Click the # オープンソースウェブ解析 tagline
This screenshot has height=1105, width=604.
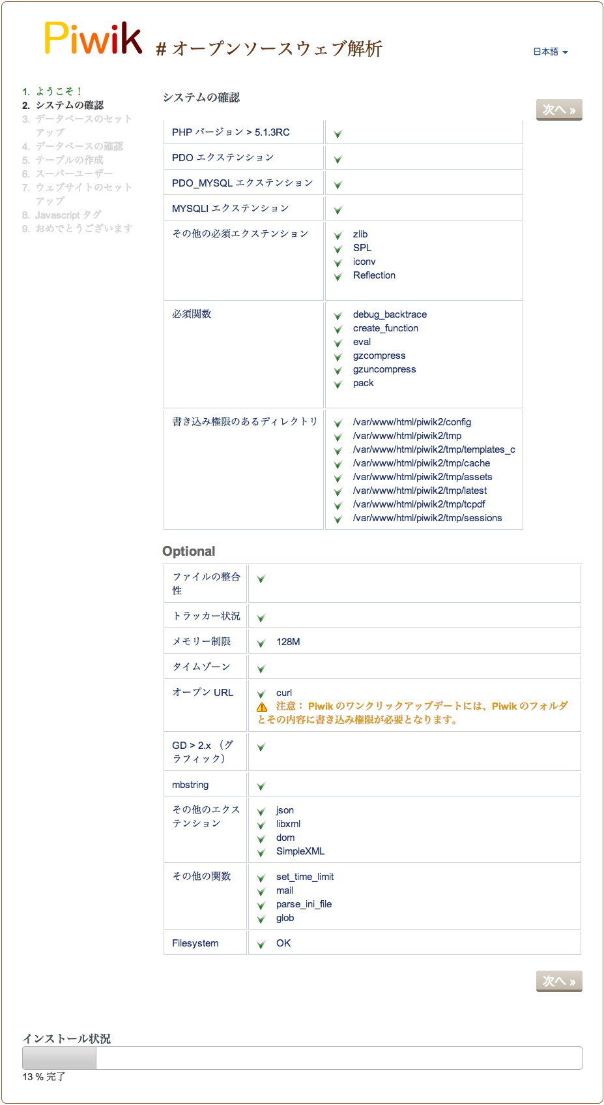tap(269, 49)
